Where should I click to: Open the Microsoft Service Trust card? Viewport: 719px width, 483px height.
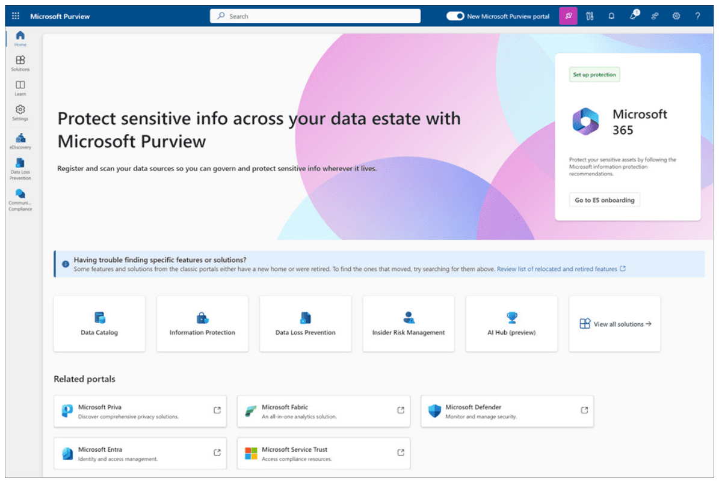click(324, 453)
